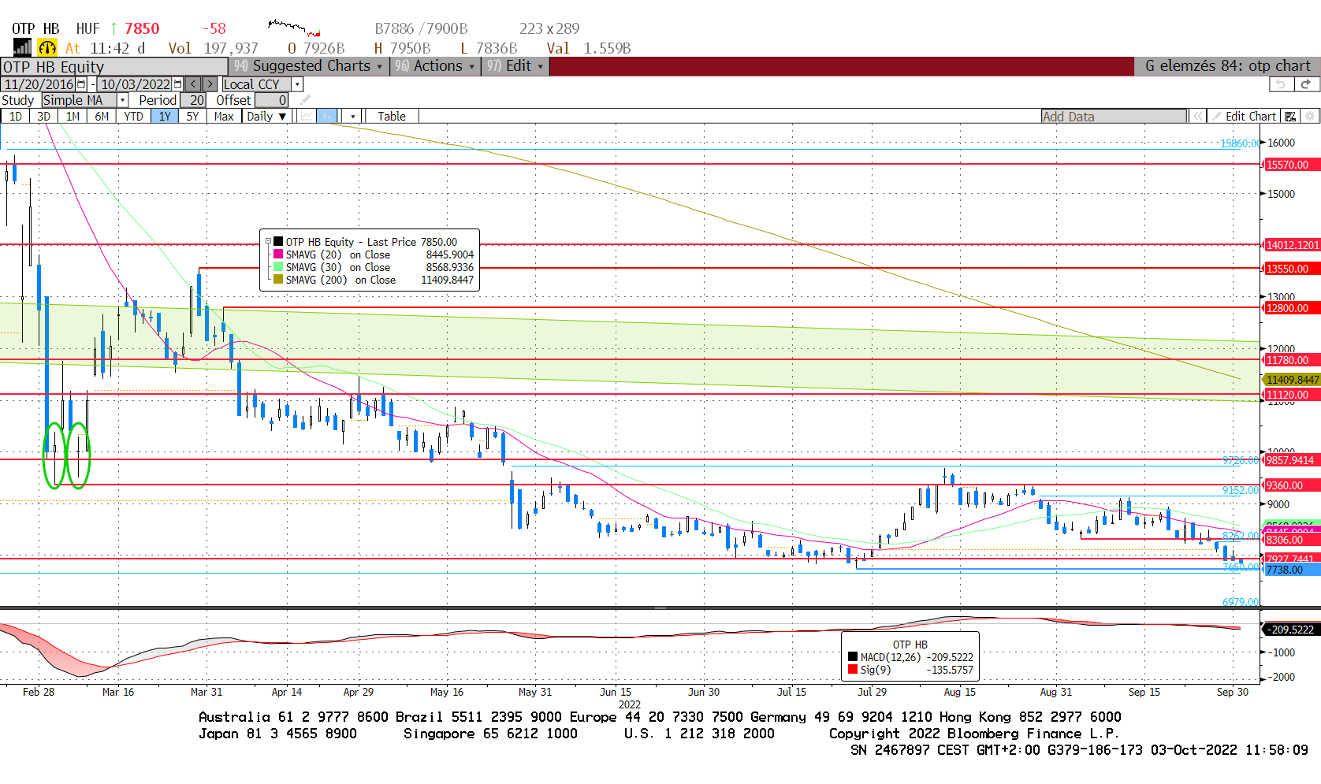
Task: Select the 14012.1201 price level label
Action: coord(1292,245)
